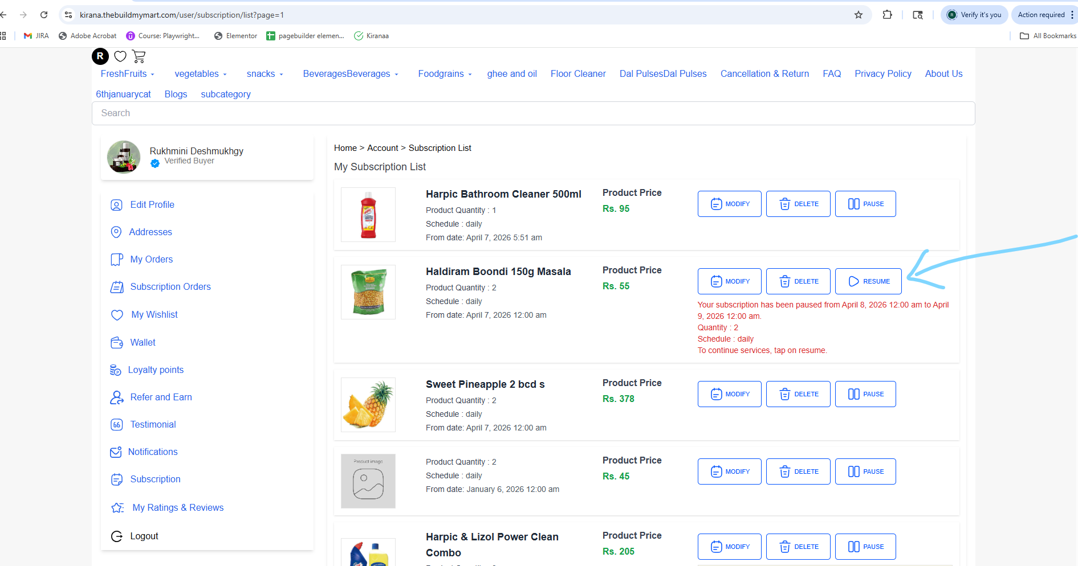Expand the Foodgrains dropdown menu
The width and height of the screenshot is (1078, 566).
point(445,74)
